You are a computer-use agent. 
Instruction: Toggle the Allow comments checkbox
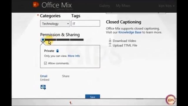(45, 63)
